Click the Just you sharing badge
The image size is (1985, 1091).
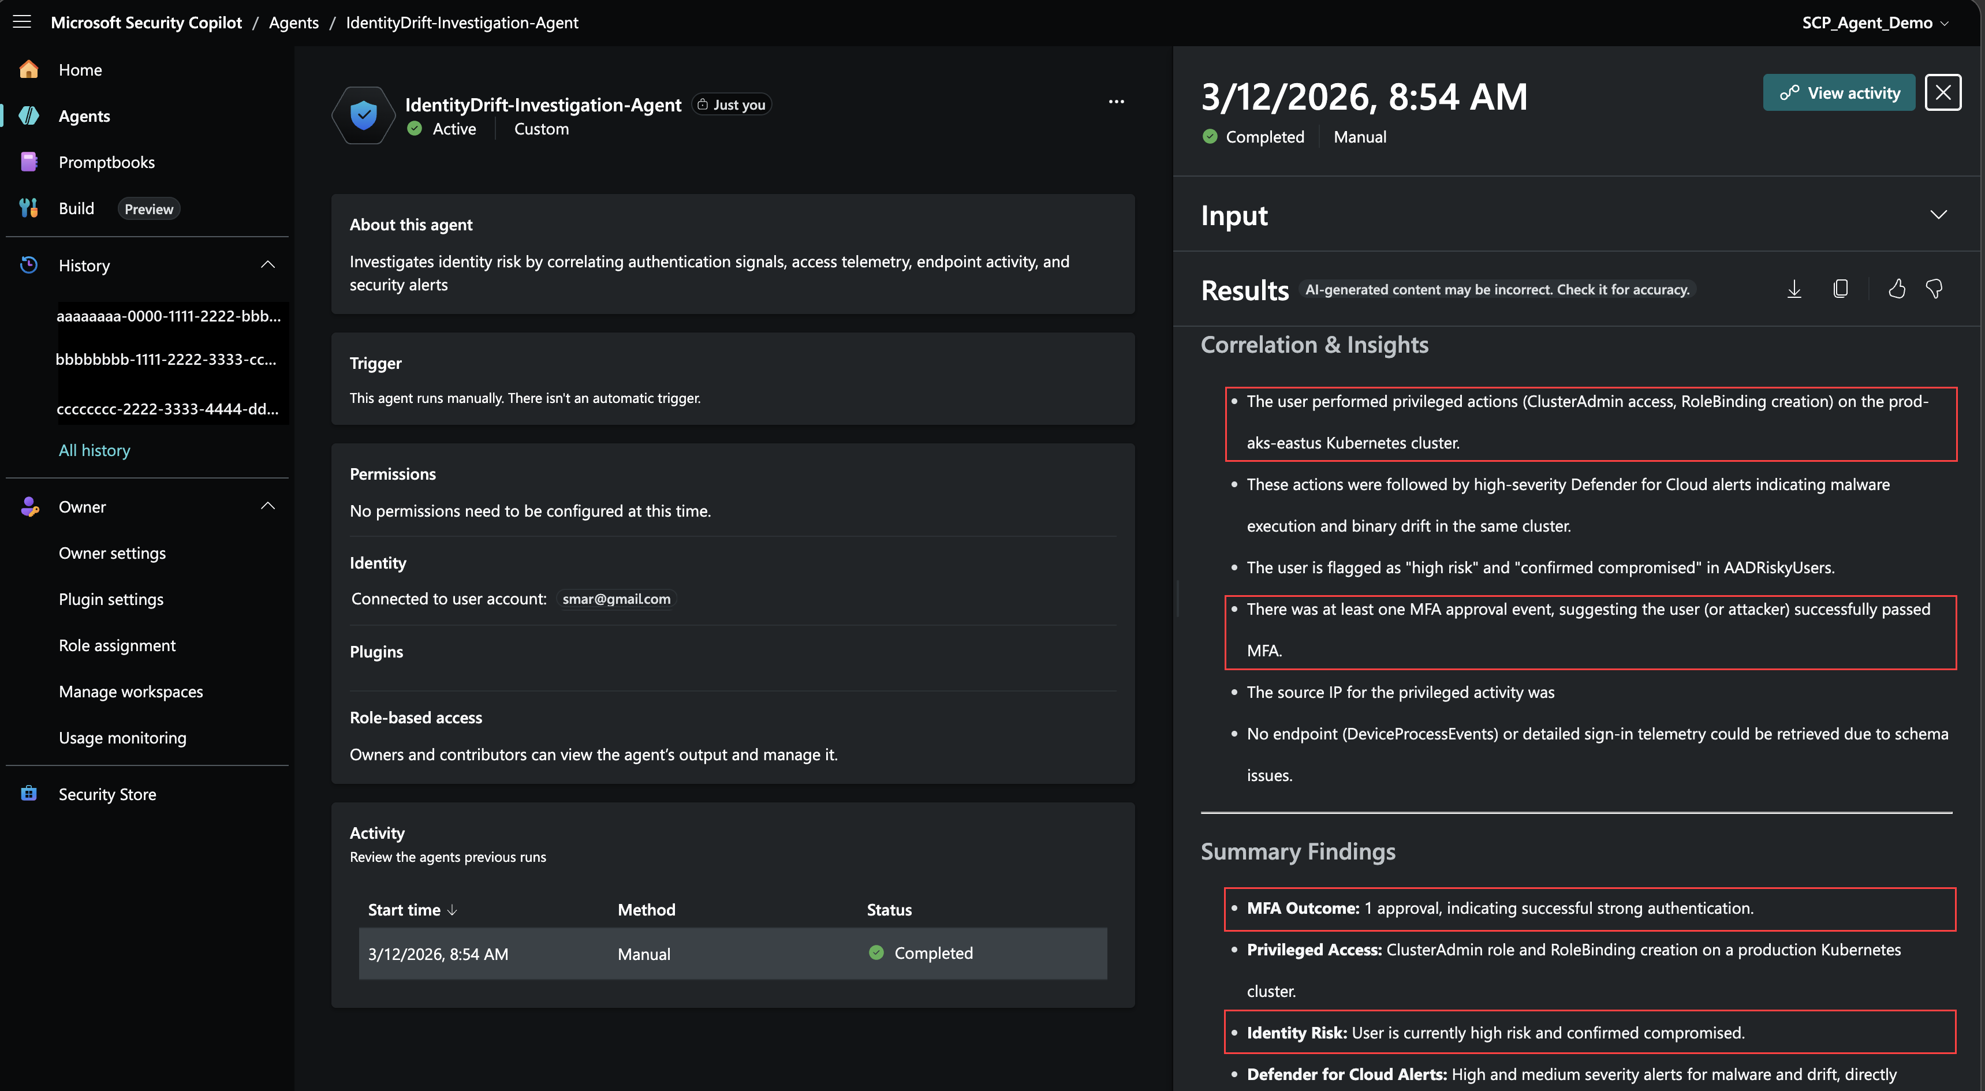click(x=732, y=104)
